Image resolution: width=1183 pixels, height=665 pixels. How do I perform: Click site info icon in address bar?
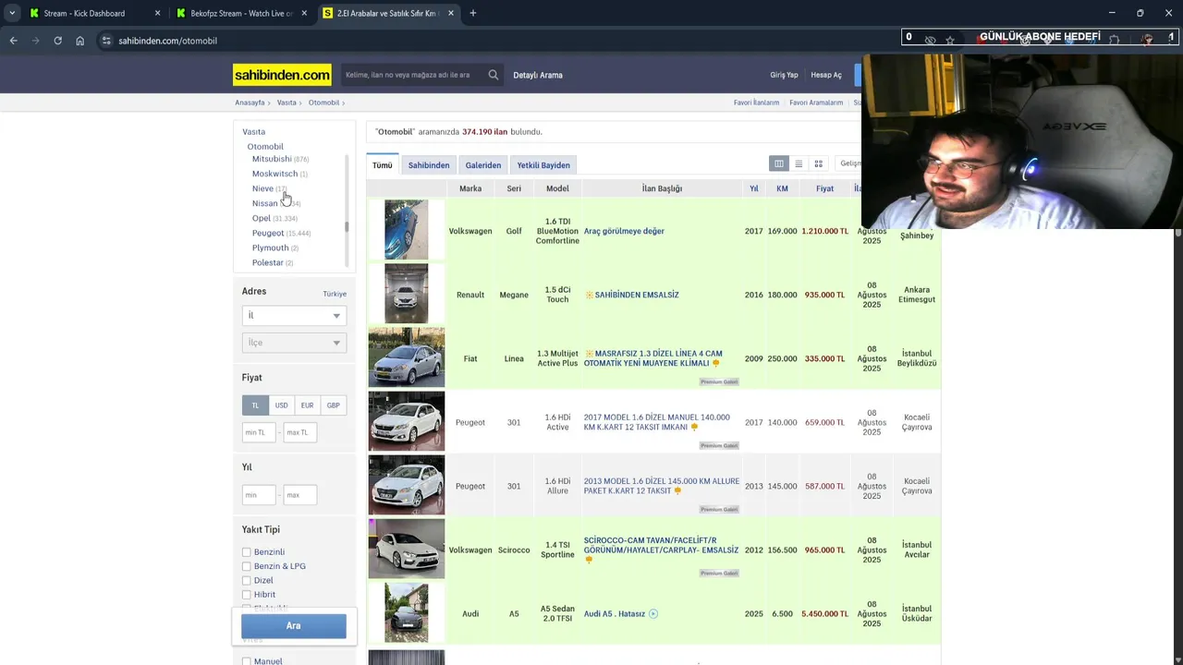pos(106,41)
